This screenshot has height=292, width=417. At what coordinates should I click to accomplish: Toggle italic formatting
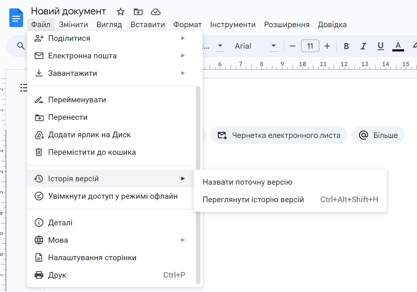coord(363,46)
